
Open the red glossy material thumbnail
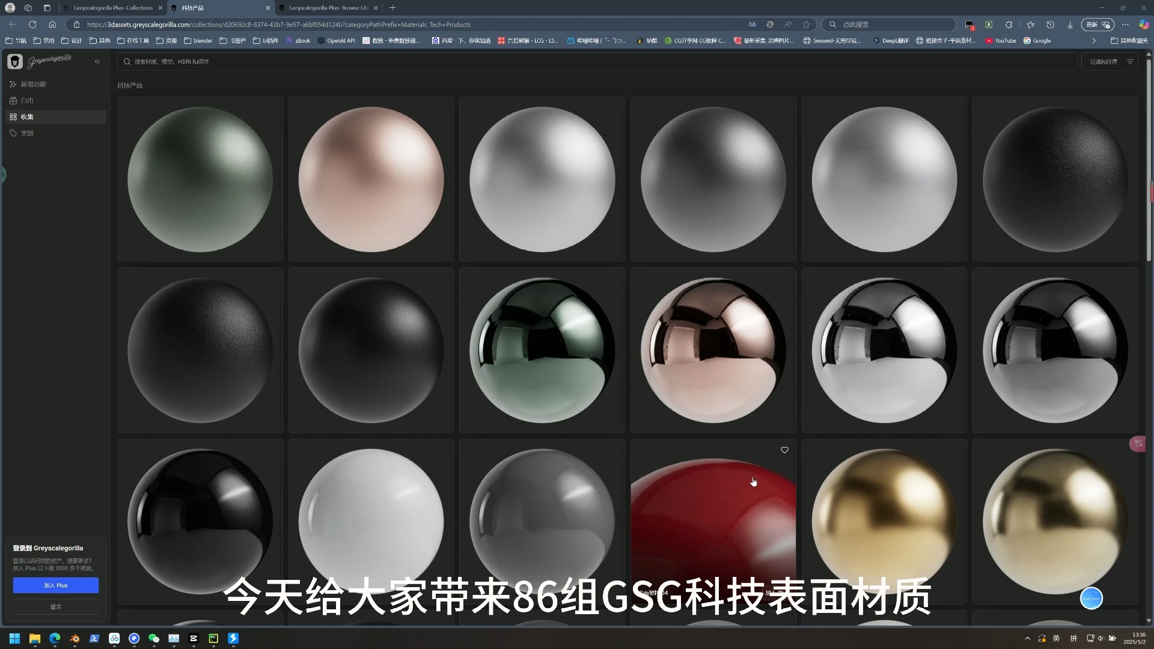pyautogui.click(x=713, y=521)
